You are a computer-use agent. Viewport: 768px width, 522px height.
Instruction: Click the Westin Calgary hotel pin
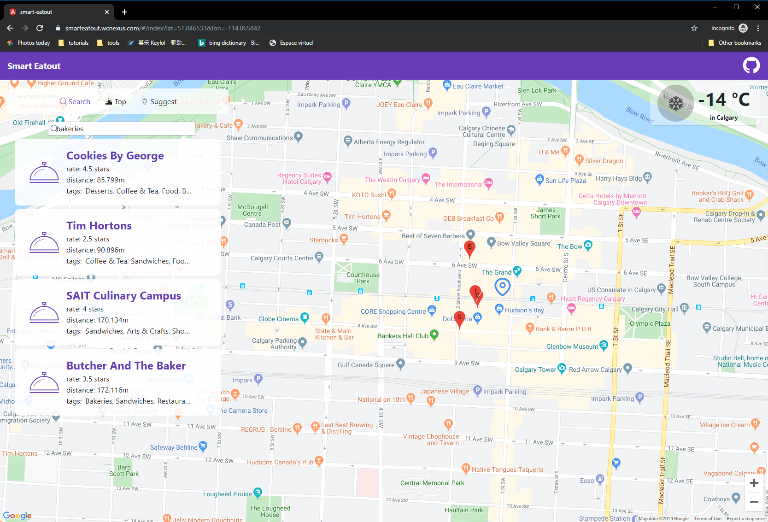(x=426, y=178)
